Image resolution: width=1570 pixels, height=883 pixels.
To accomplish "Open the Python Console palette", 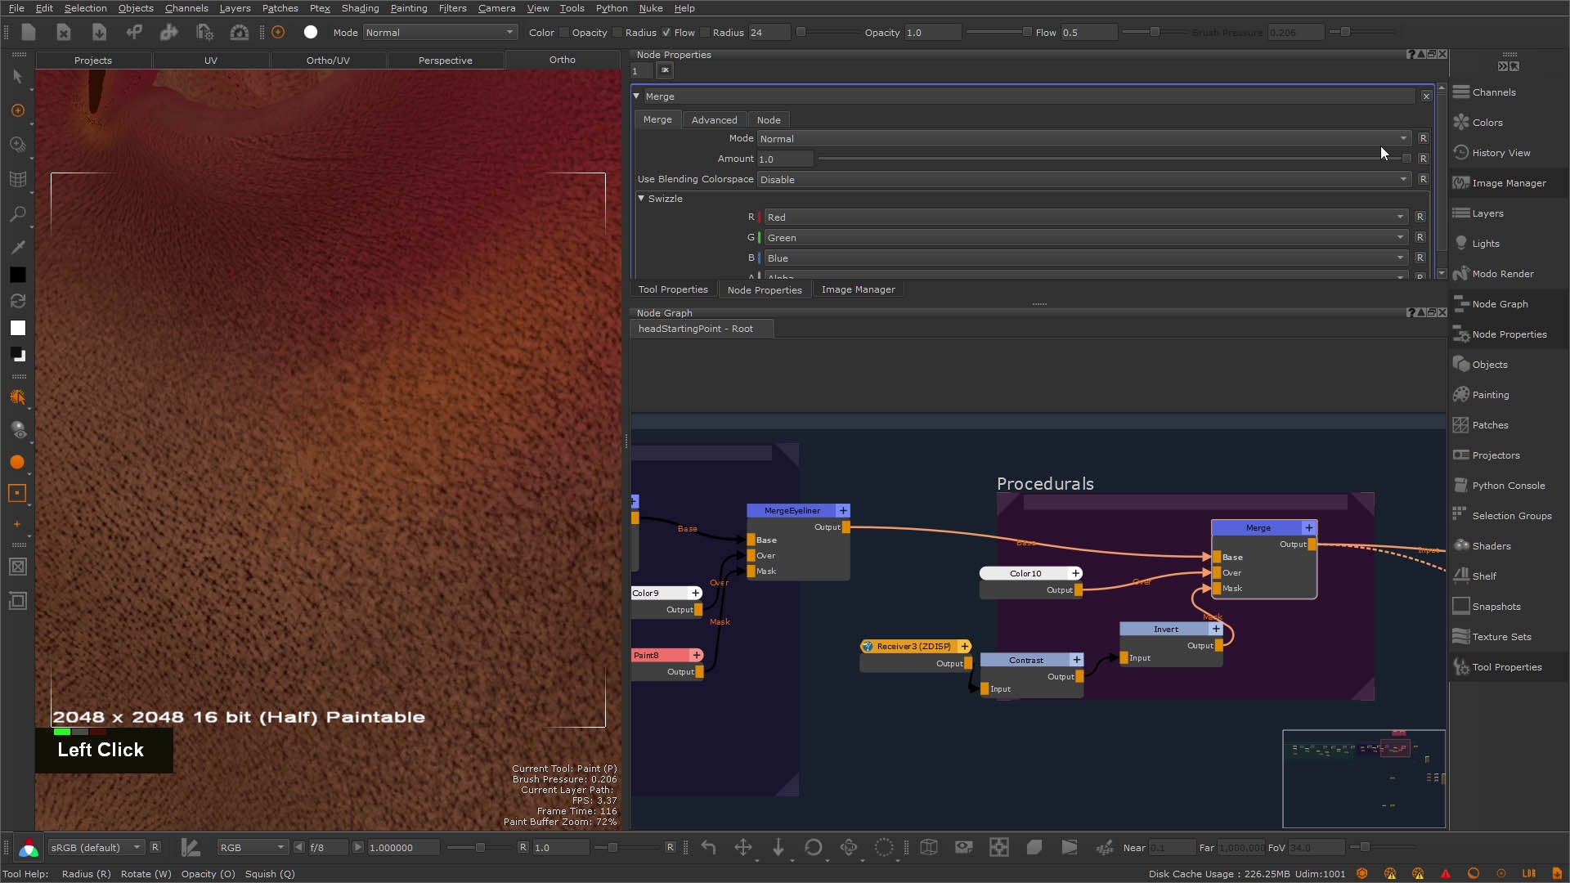I will (x=1509, y=486).
